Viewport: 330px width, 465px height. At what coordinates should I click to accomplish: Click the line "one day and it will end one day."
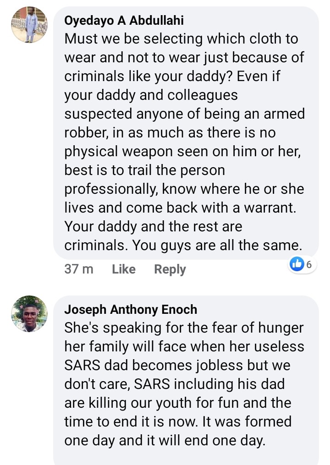tap(165, 440)
